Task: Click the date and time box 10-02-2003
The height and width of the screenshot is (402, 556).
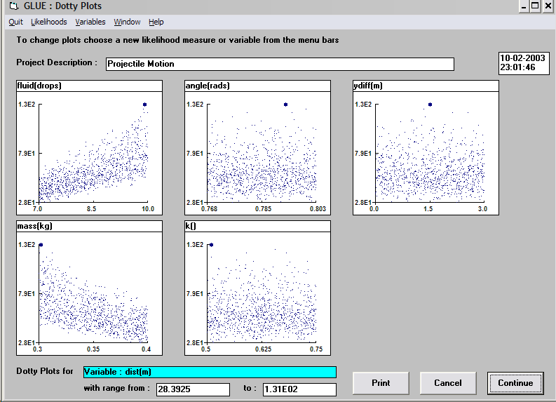Action: point(524,63)
